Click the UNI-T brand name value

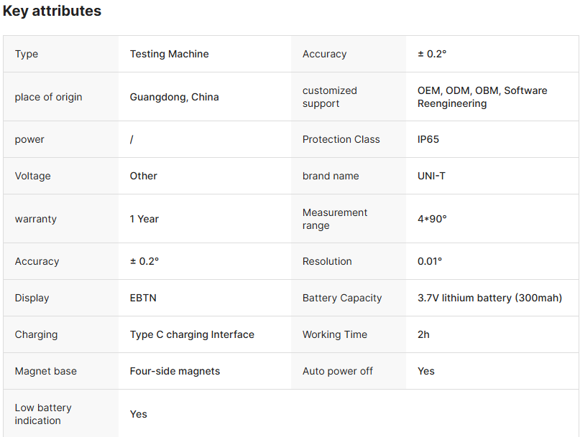click(x=431, y=176)
